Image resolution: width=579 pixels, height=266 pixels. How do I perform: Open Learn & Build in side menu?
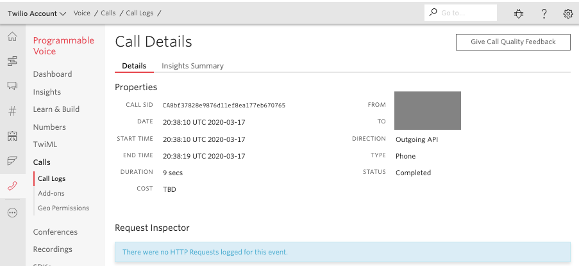[x=56, y=109]
